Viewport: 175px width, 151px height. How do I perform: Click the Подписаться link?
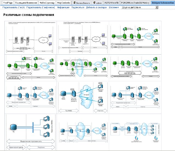pos(78,7)
